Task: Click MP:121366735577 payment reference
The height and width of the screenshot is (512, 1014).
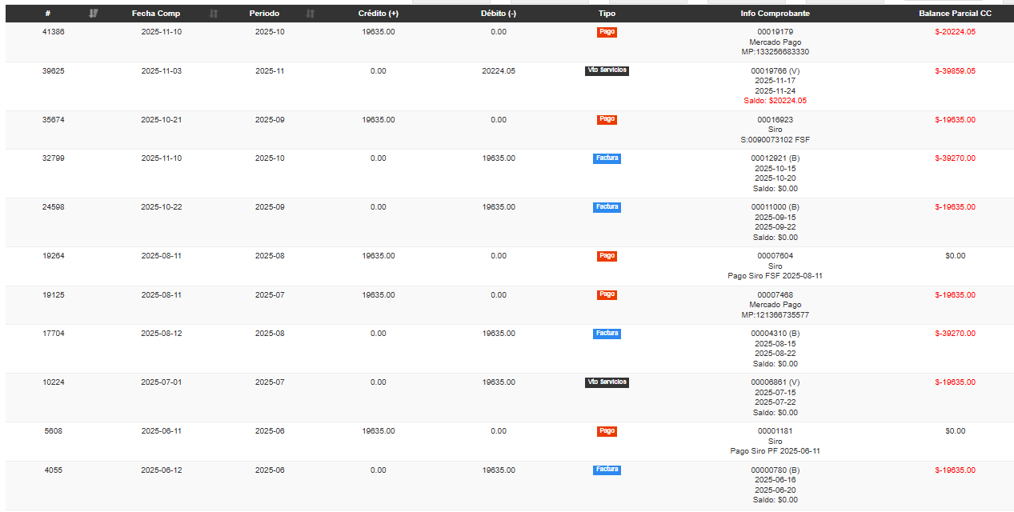Action: coord(775,315)
